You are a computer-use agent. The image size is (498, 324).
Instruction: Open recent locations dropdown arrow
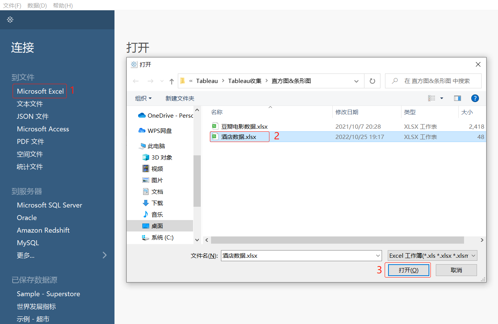click(162, 81)
